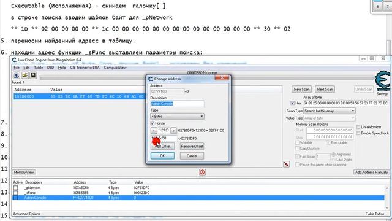Toggle the Hex checkbox
Screen dimensions: 392x221
[x=293, y=103]
